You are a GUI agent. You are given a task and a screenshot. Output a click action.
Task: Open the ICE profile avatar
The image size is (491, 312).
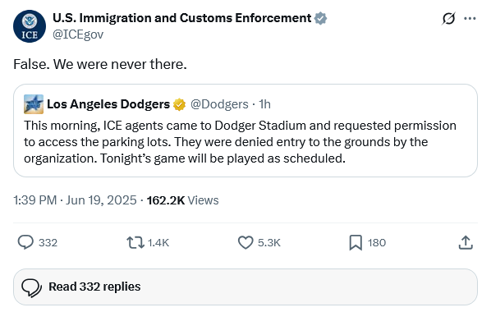[30, 26]
